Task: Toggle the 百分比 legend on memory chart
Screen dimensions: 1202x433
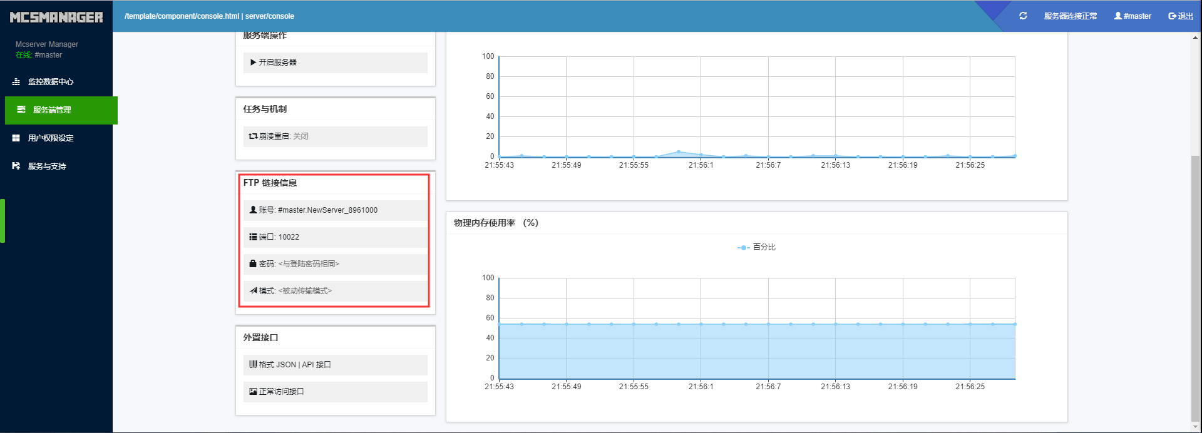Action: tap(756, 248)
